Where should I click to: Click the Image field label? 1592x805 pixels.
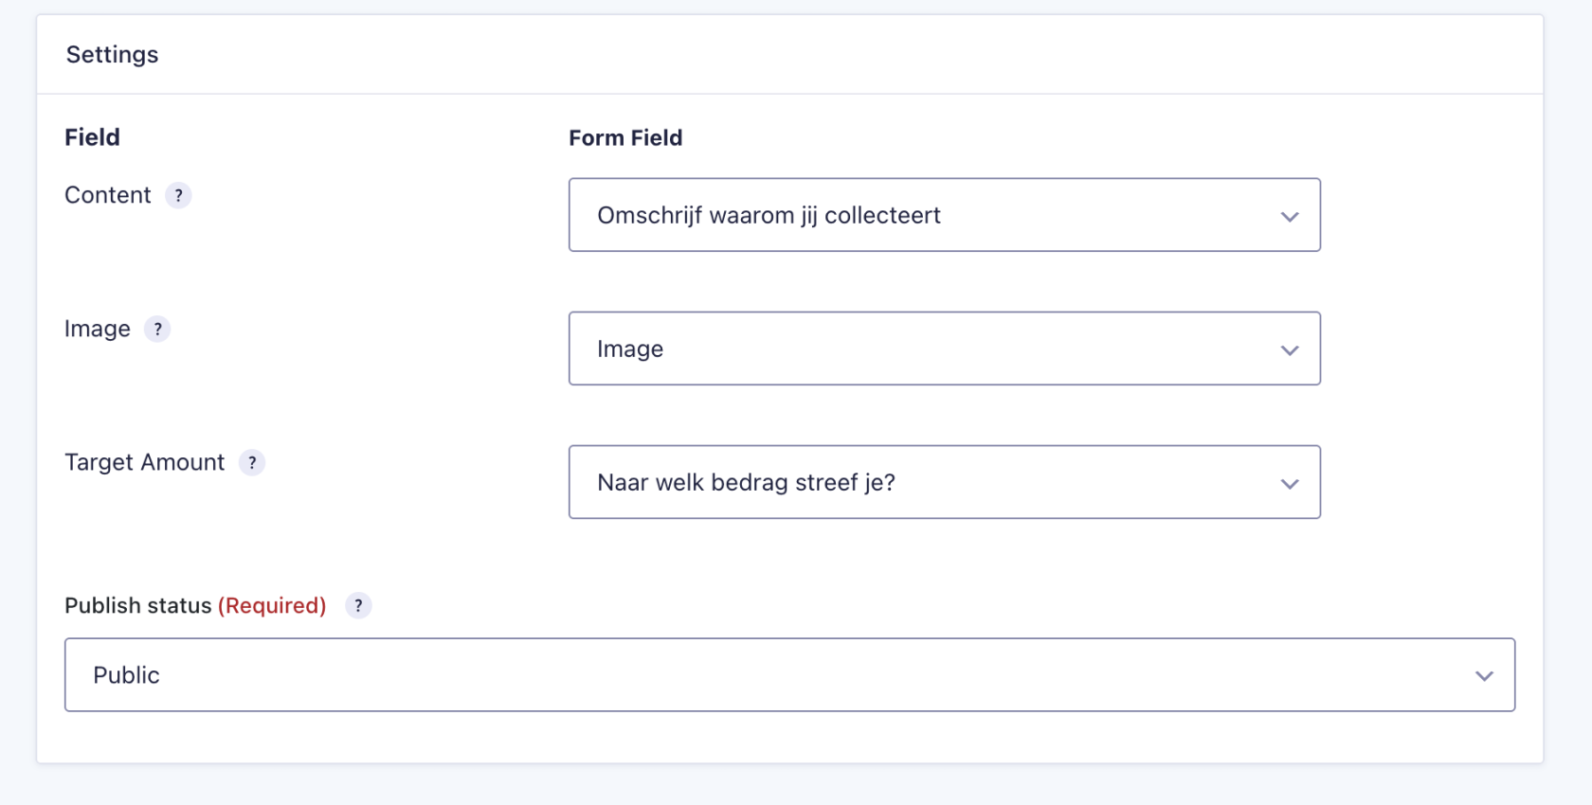tap(97, 329)
